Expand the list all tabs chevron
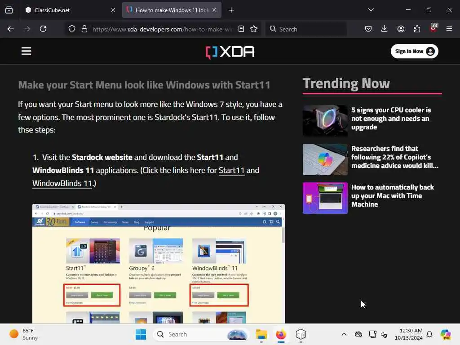The image size is (460, 345). click(371, 10)
